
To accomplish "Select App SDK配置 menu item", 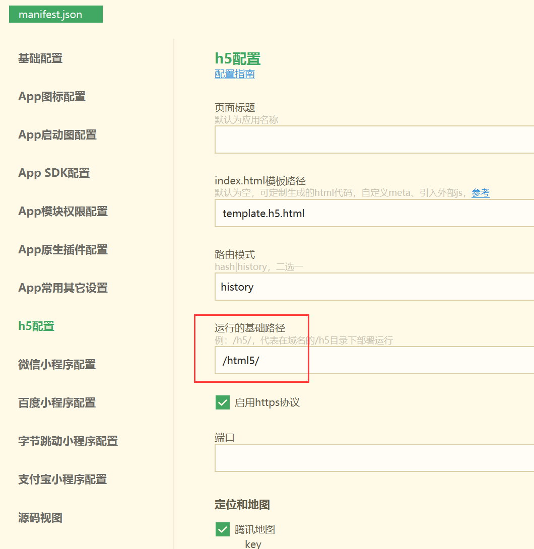I will coord(54,173).
